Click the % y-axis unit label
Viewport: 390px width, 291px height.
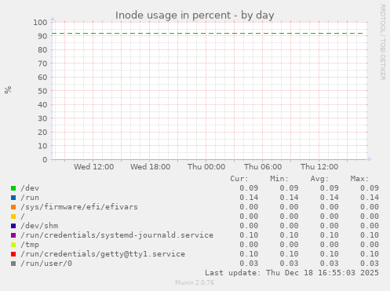(x=8, y=89)
